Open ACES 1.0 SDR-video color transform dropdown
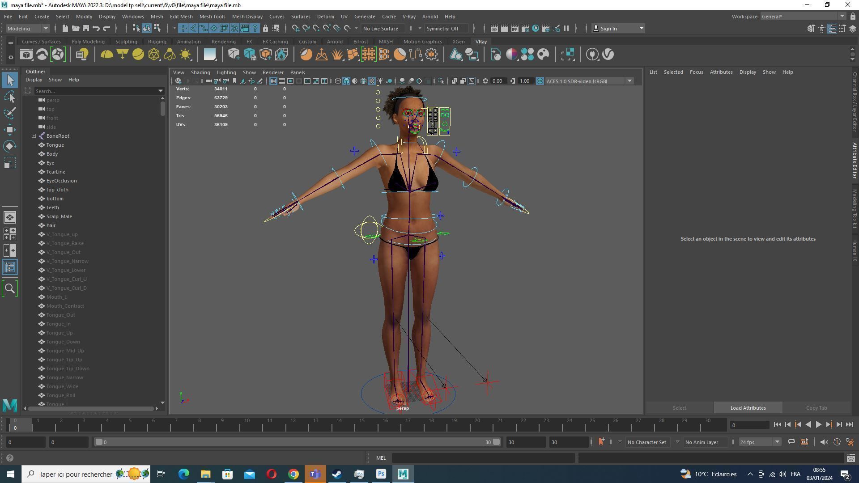This screenshot has height=483, width=859. (589, 81)
